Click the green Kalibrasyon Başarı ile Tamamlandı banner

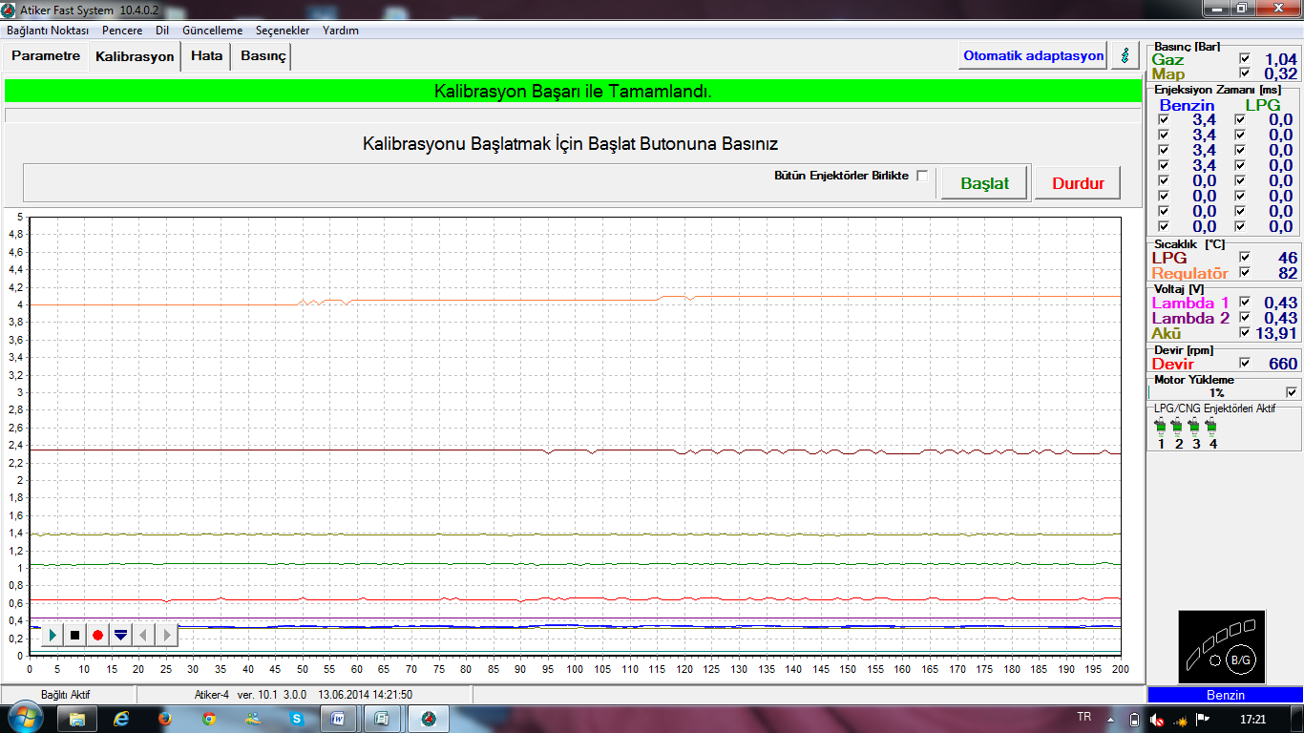(x=573, y=92)
